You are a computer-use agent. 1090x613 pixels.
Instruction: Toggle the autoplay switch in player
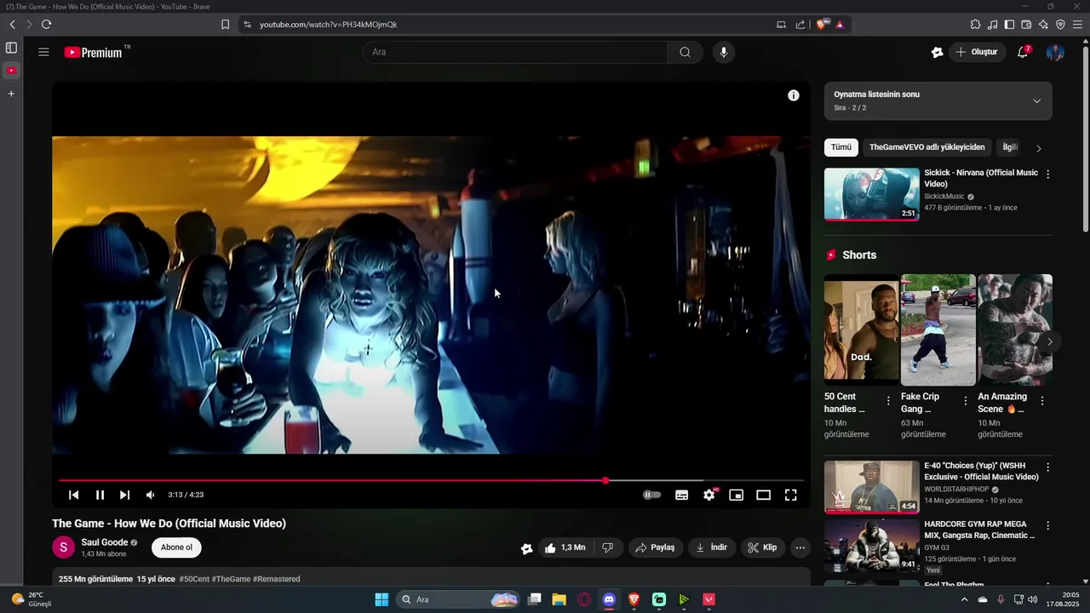click(x=651, y=495)
